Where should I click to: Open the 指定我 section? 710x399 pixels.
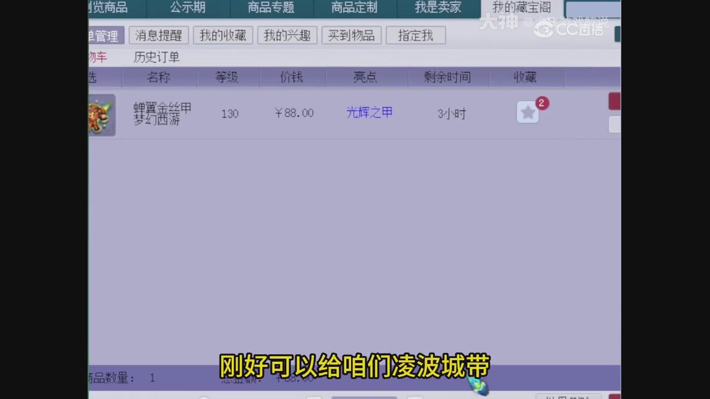click(415, 35)
